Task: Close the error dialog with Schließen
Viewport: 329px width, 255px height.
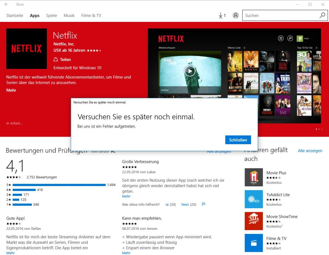Action: pyautogui.click(x=238, y=140)
